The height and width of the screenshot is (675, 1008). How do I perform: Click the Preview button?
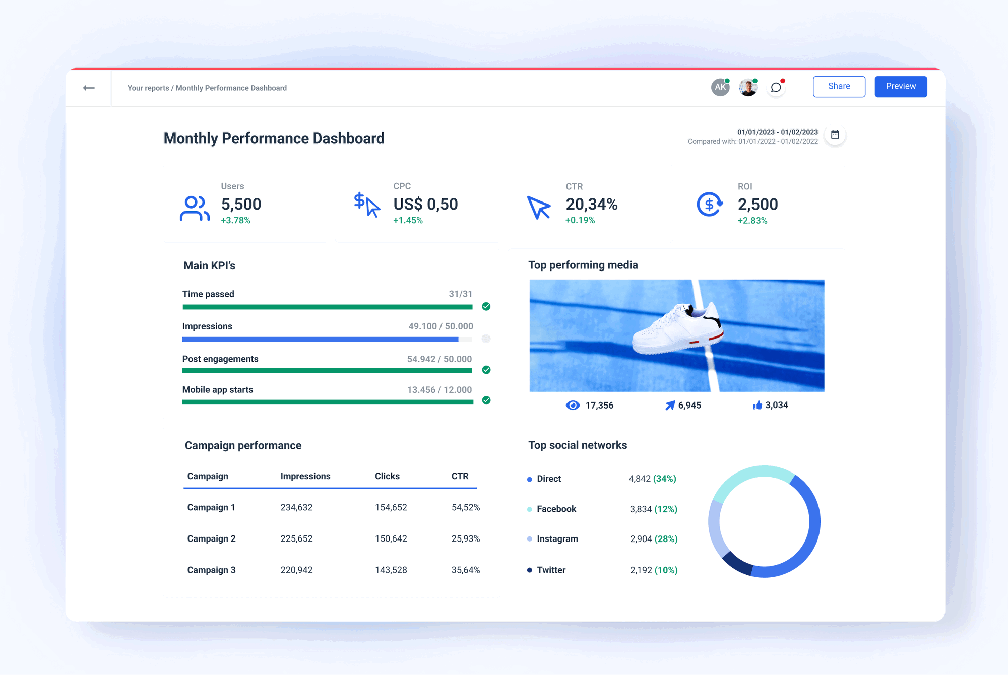900,86
